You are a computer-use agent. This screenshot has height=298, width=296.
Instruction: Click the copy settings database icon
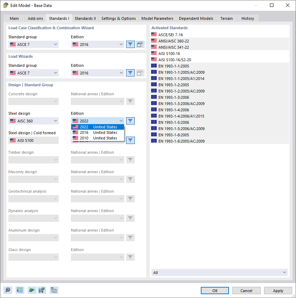pyautogui.click(x=54, y=290)
